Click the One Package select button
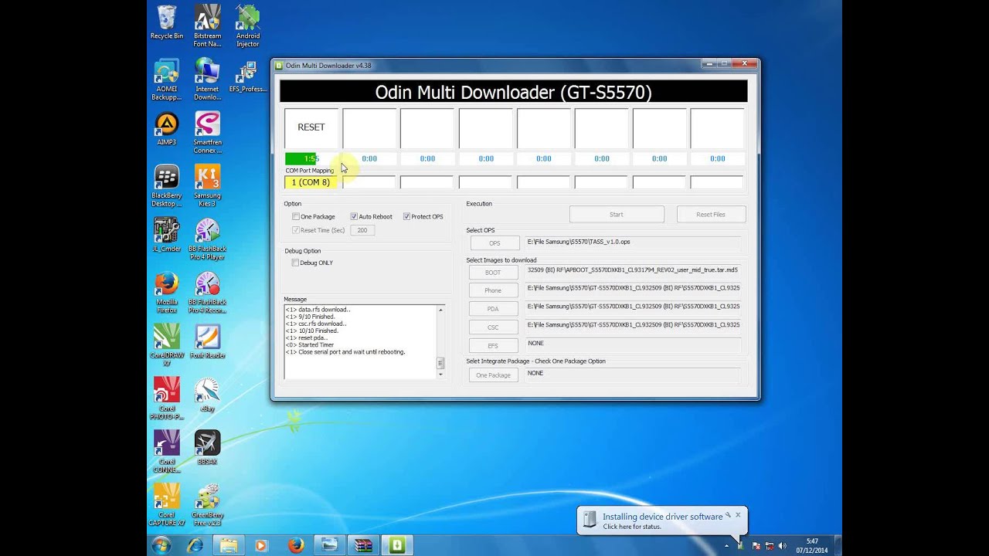Image resolution: width=989 pixels, height=556 pixels. [x=494, y=375]
